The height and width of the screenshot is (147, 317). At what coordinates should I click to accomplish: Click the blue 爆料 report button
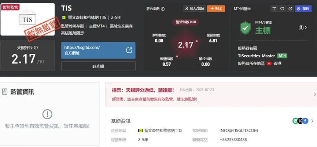click(x=303, y=9)
